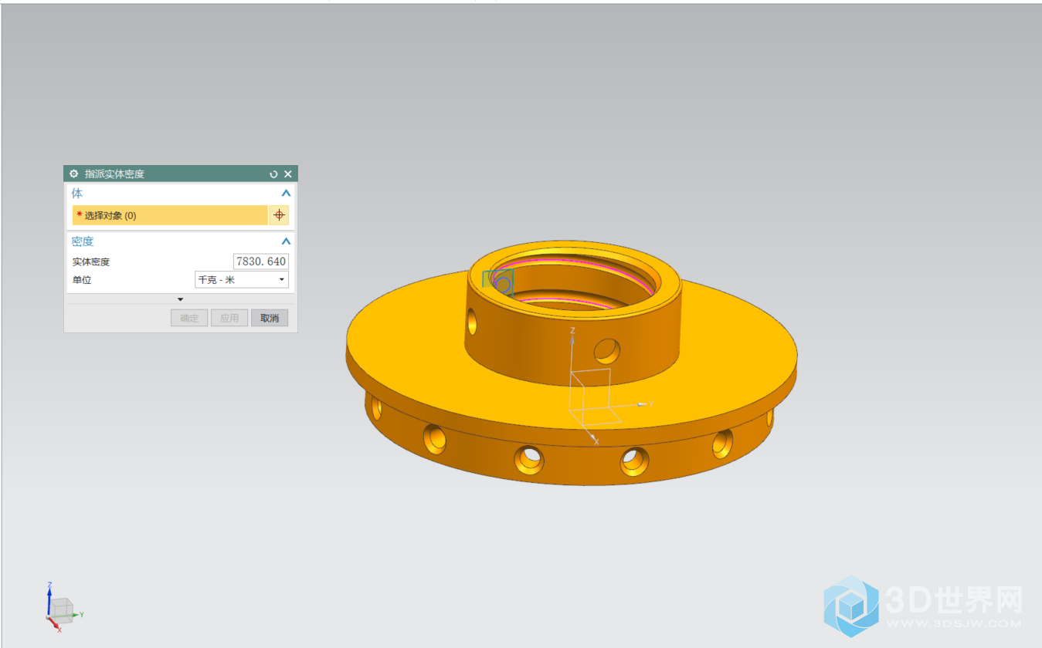Focus the 实体密度 value field
Viewport: 1042px width, 648px height.
point(261,262)
